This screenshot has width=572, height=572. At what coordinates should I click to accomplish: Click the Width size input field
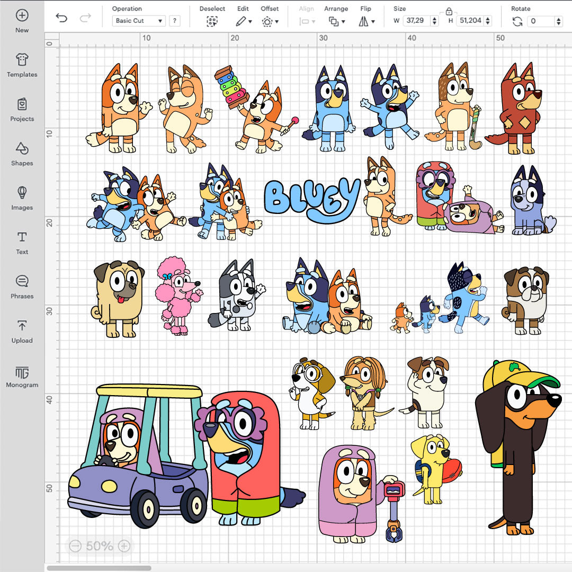click(416, 21)
